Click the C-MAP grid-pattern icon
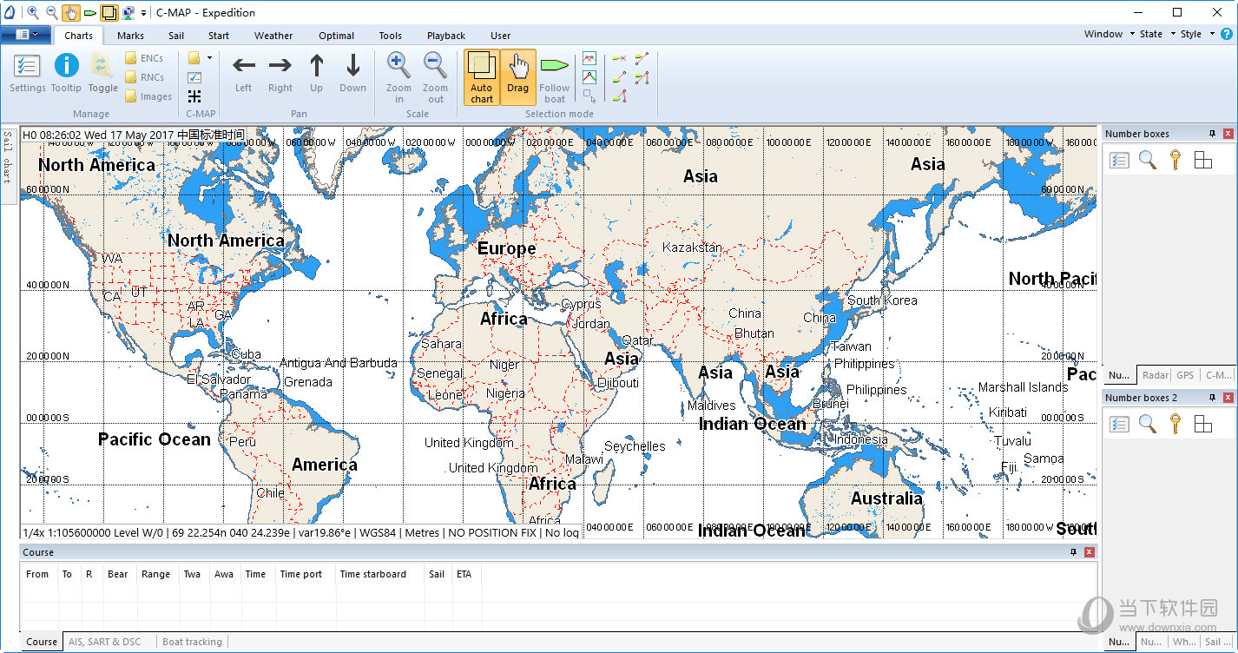This screenshot has height=653, width=1238. 194,96
